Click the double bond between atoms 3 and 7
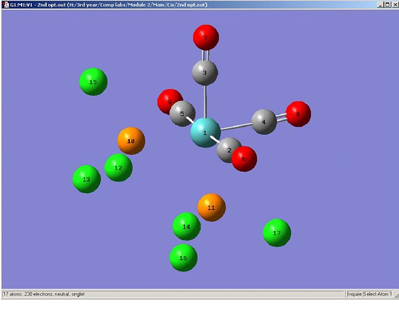 [205, 55]
